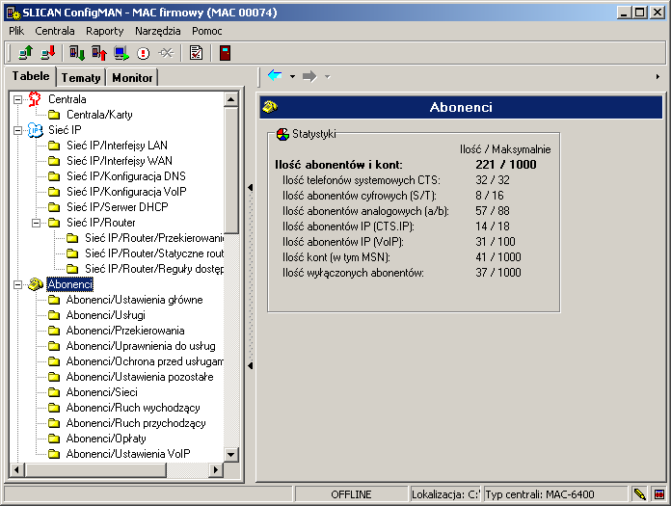Image resolution: width=671 pixels, height=506 pixels.
Task: Click the Abonenci/Usługi folder icon
Action: pyautogui.click(x=54, y=315)
